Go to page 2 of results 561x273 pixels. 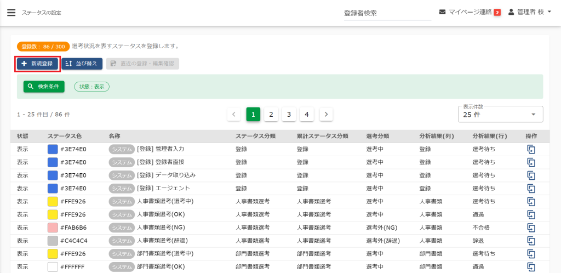pos(271,114)
